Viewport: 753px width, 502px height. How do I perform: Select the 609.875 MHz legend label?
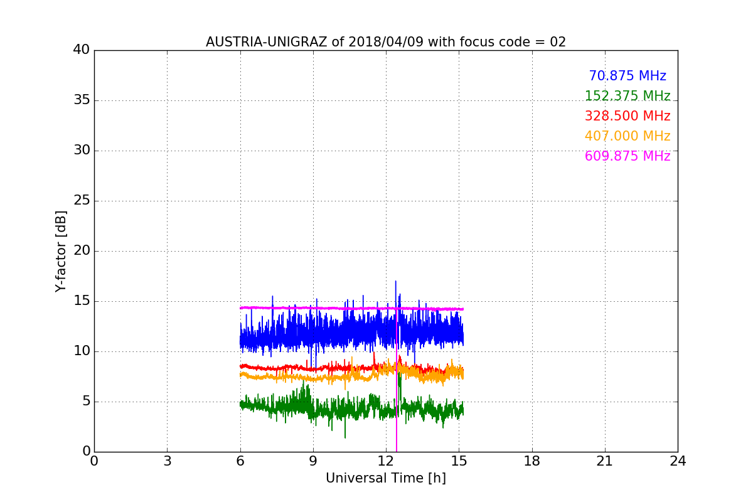627,156
